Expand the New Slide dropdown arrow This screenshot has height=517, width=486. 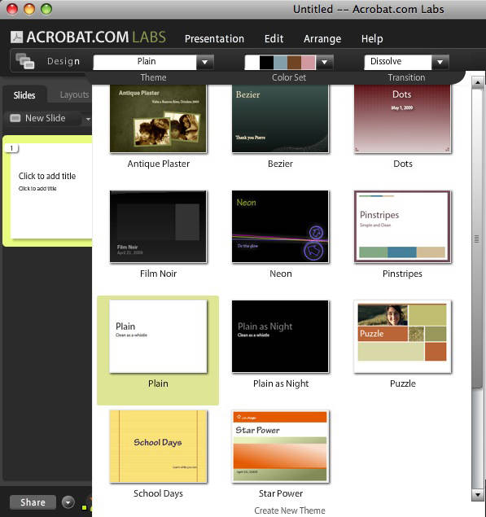pyautogui.click(x=88, y=119)
